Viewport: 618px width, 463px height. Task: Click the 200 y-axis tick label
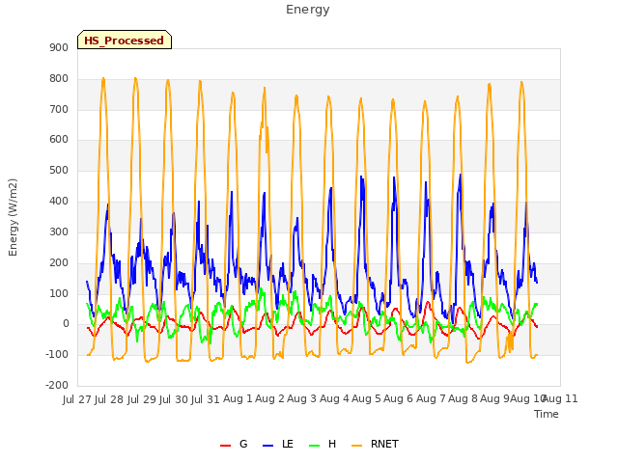click(59, 262)
